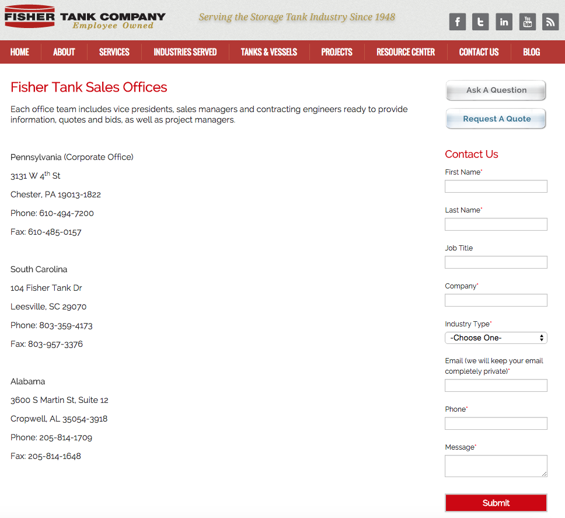Viewport: 565px width, 518px height.
Task: Focus the Job Title field
Action: [496, 262]
